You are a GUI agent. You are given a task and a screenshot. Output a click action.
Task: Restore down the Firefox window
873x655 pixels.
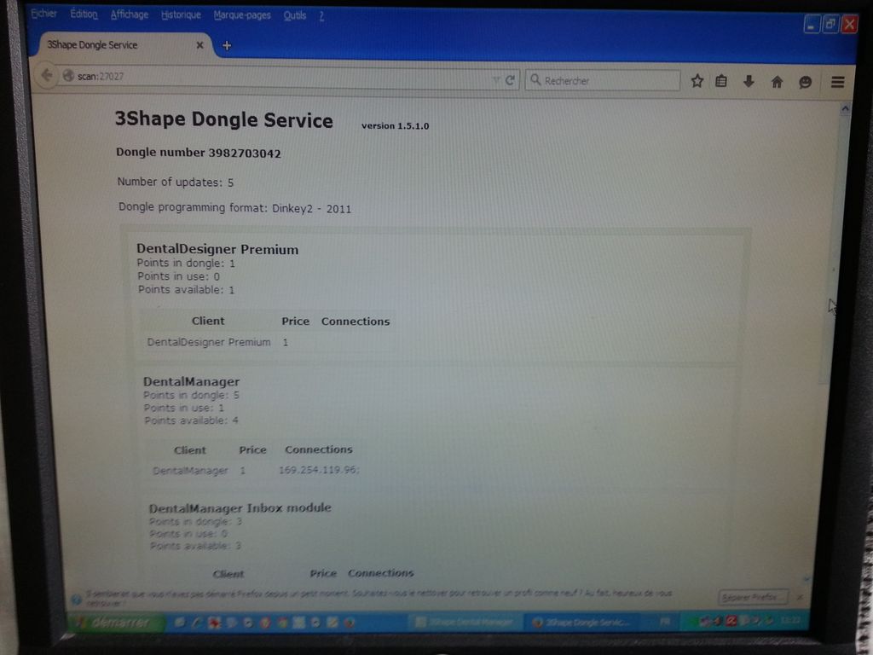[x=830, y=25]
